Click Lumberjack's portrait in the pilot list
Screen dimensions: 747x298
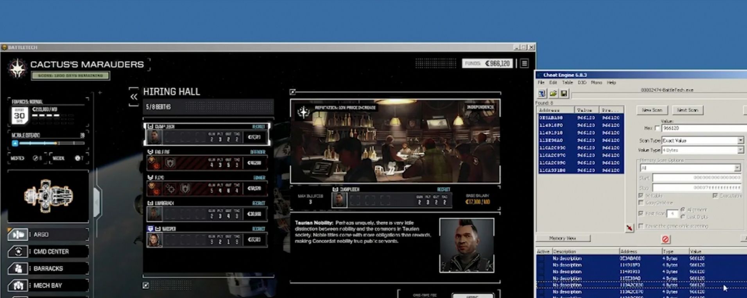point(154,214)
